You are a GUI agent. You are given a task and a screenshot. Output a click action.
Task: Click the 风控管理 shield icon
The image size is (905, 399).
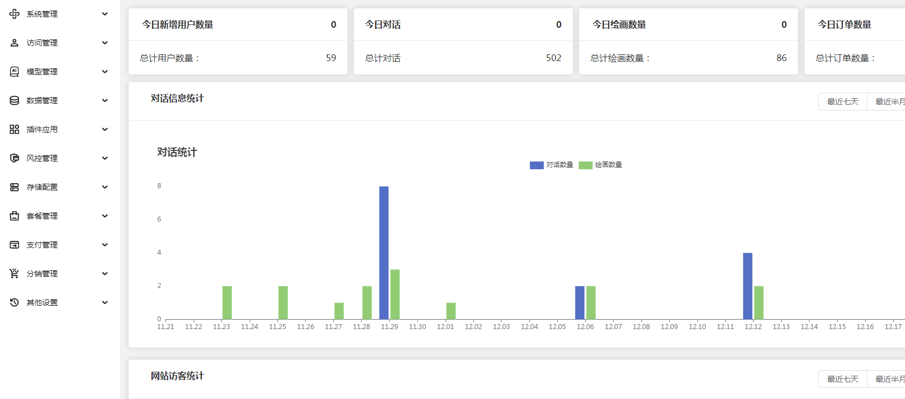(14, 158)
